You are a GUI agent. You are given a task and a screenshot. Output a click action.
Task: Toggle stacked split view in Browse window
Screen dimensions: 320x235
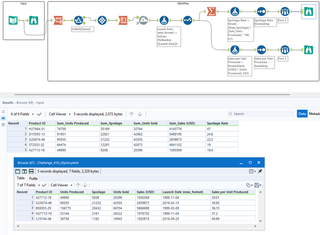click(x=31, y=171)
